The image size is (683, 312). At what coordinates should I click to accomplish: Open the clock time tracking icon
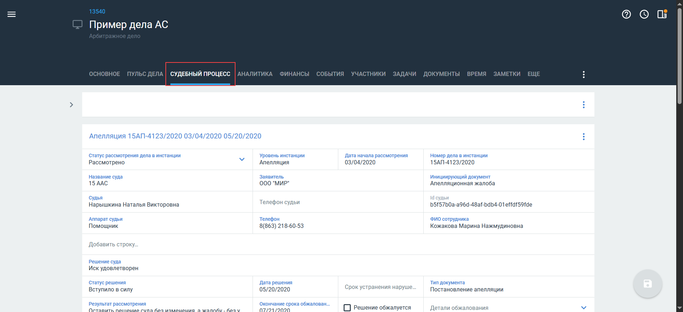click(644, 14)
